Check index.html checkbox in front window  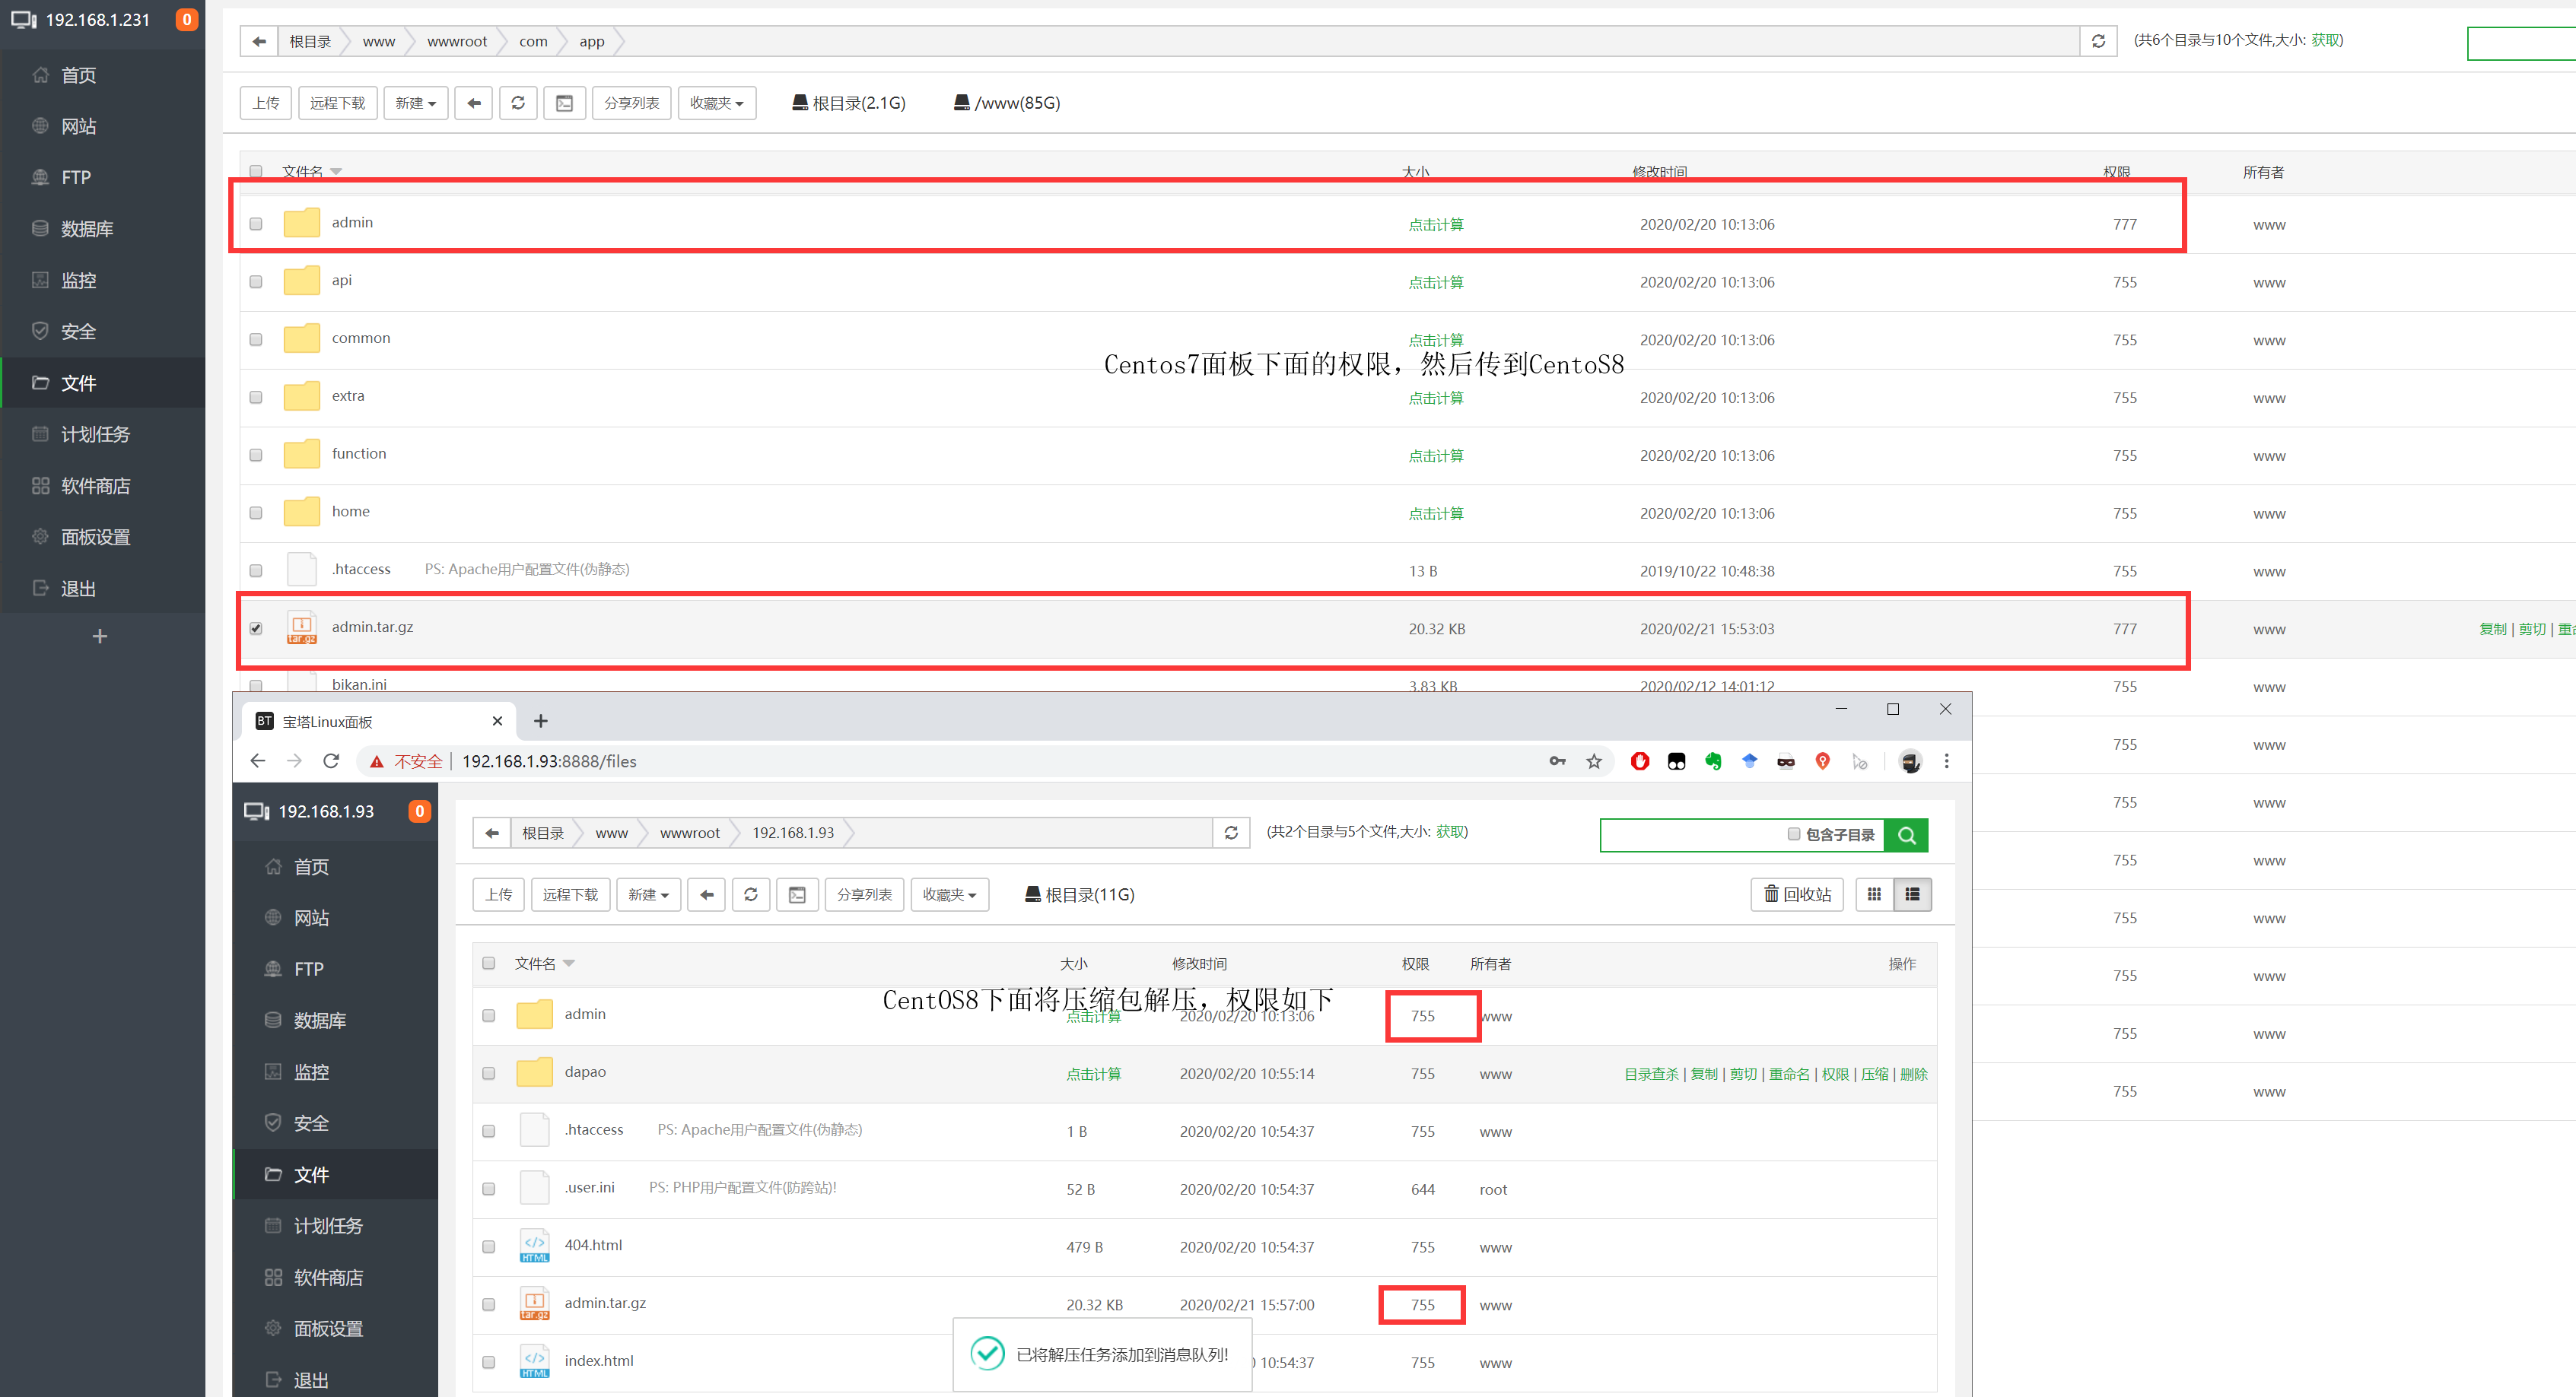(489, 1362)
